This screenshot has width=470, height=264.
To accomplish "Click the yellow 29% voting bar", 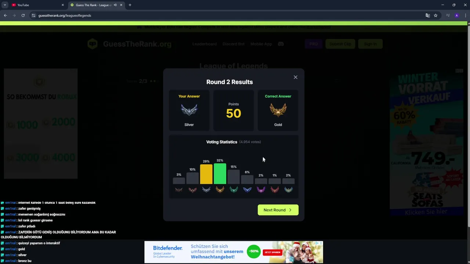I will point(206,174).
